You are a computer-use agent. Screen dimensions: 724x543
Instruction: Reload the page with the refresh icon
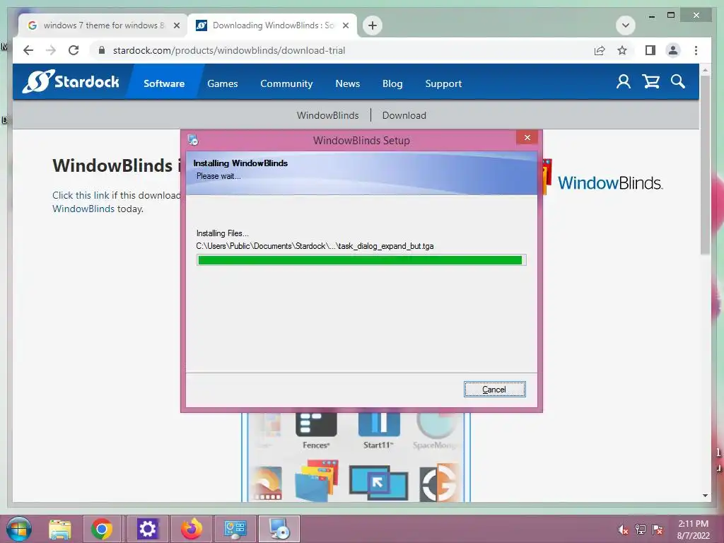click(x=74, y=50)
